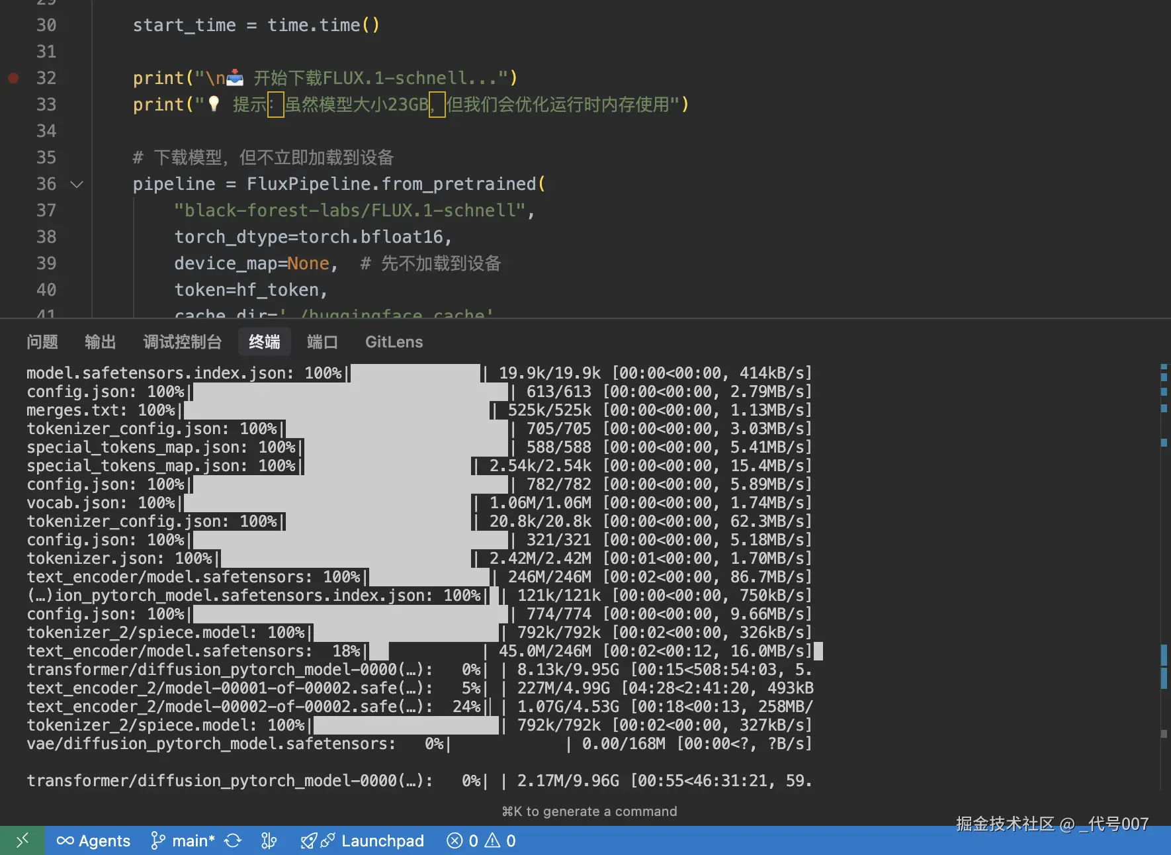Click the rocket icon in status bar
This screenshot has width=1171, height=855.
pyautogui.click(x=308, y=840)
